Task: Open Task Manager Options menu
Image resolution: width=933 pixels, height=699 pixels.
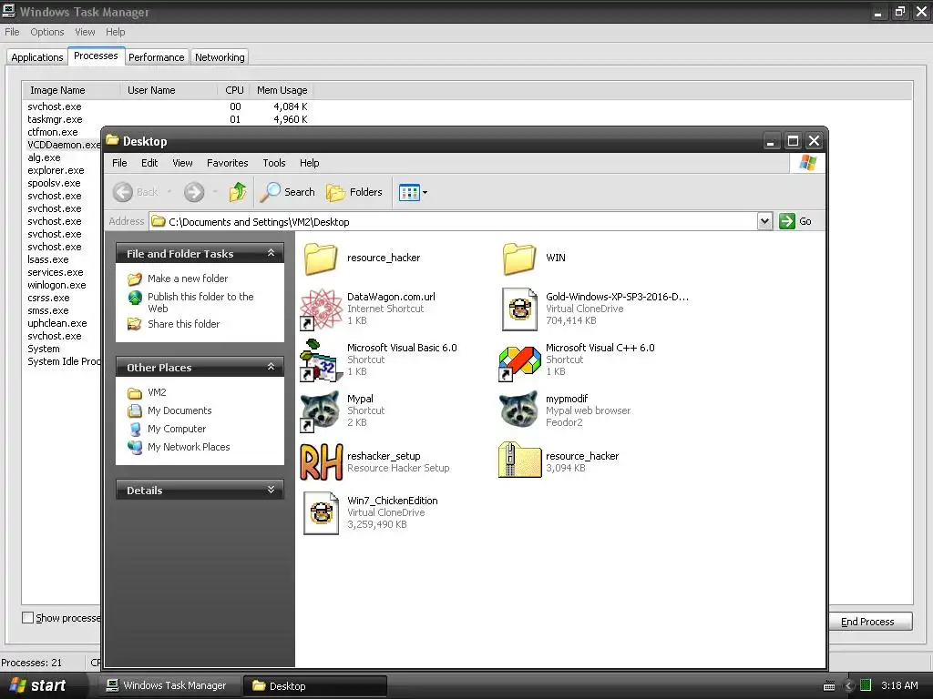Action: (x=47, y=32)
